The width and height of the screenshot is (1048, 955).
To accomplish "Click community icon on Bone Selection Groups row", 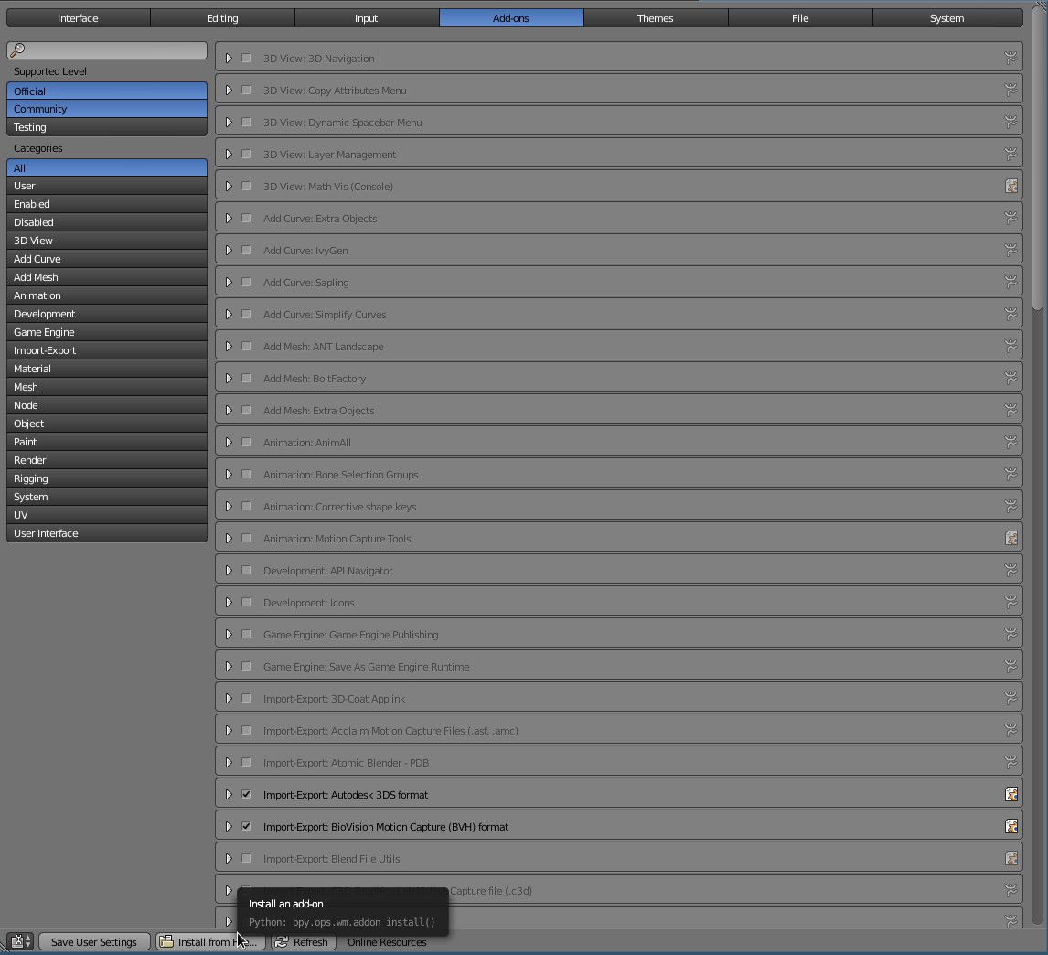I will click(1011, 475).
